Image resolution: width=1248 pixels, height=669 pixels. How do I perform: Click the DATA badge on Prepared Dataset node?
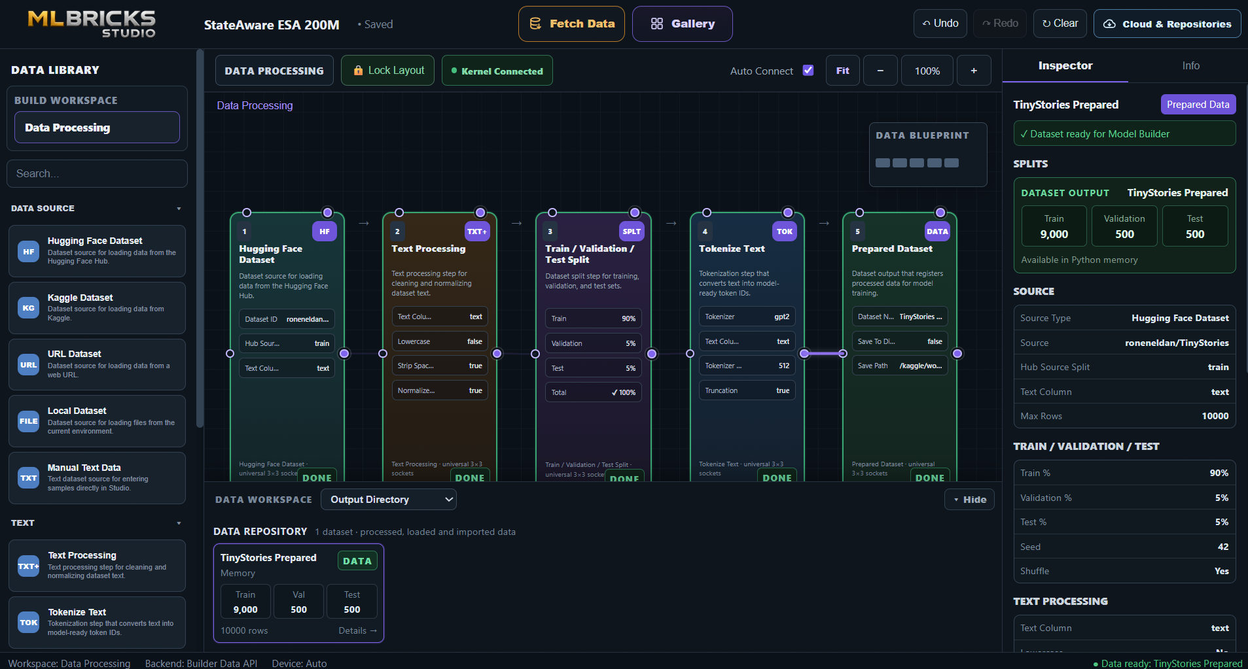tap(937, 232)
